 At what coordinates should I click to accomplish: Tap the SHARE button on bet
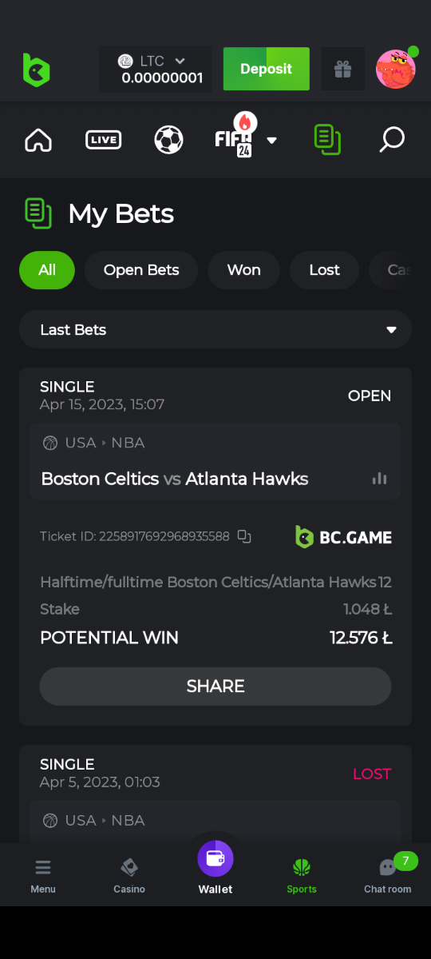click(215, 686)
